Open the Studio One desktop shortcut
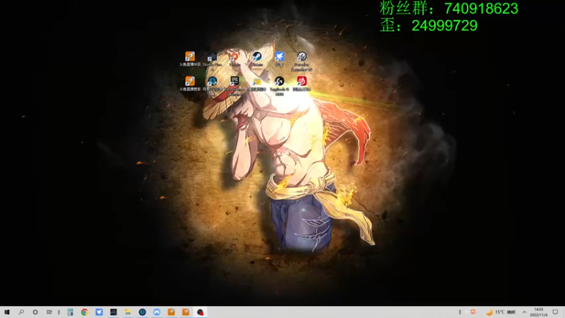The width and height of the screenshot is (565, 318). (x=212, y=59)
